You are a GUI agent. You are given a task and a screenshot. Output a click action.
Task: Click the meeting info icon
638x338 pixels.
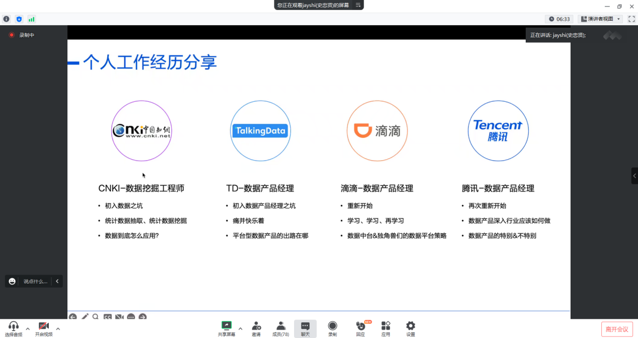point(7,19)
